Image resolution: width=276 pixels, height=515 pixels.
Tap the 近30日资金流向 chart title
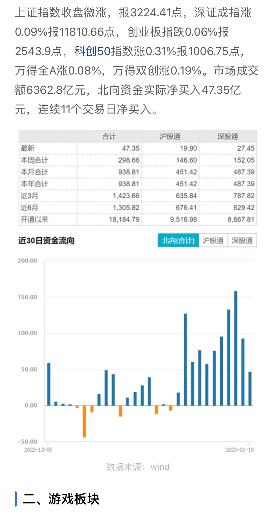coord(46,240)
